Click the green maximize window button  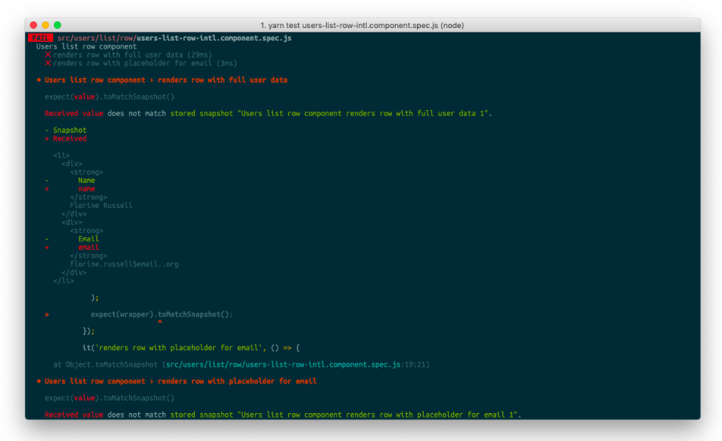coord(57,25)
